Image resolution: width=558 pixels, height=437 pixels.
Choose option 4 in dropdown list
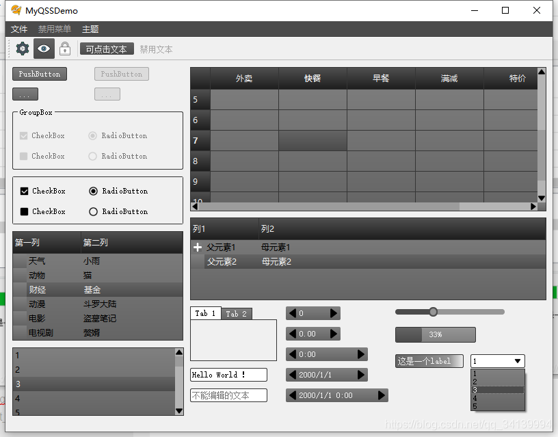click(x=498, y=398)
